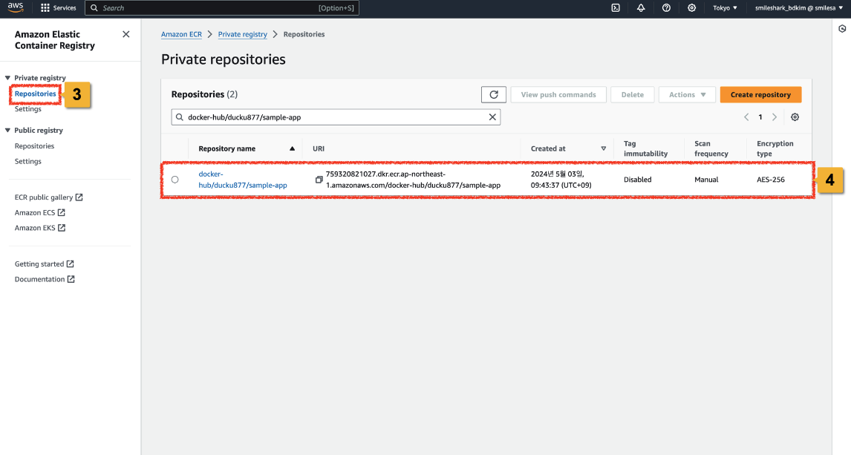Open Settings under Private registry
851x455 pixels.
click(x=28, y=109)
